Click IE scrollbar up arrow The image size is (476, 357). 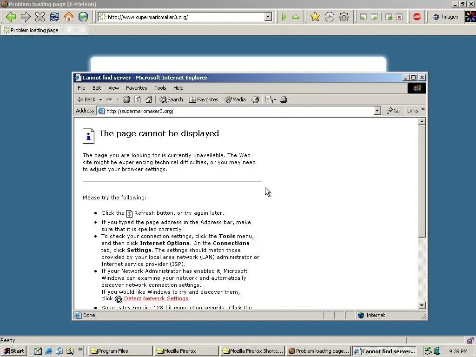(422, 121)
